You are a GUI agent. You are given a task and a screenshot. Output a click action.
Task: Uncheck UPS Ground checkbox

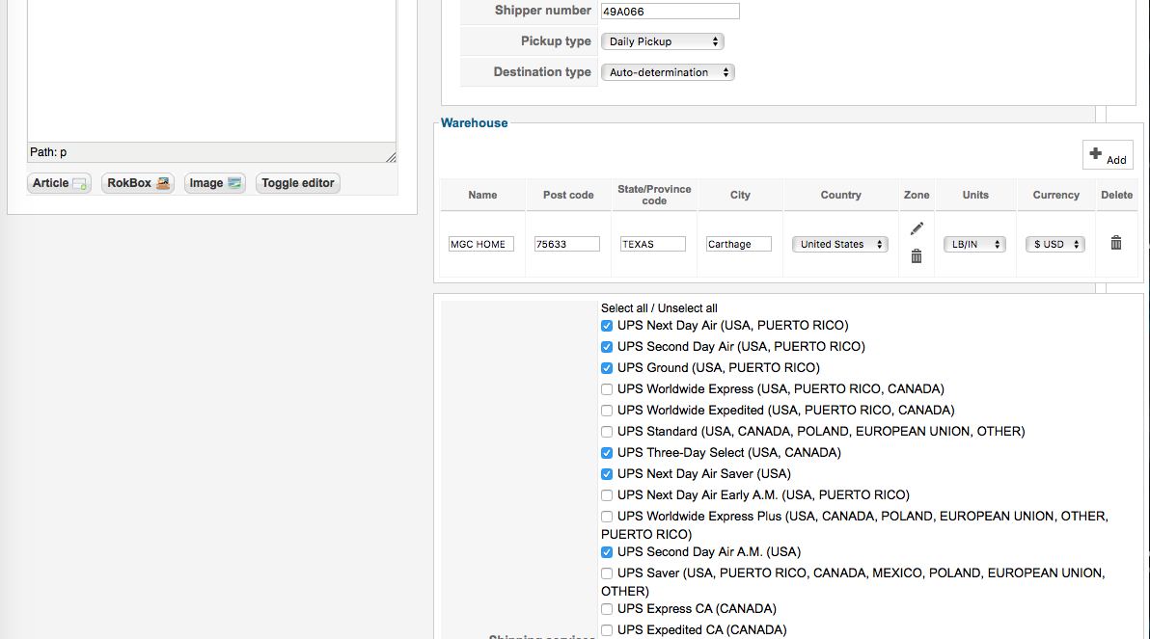click(607, 368)
